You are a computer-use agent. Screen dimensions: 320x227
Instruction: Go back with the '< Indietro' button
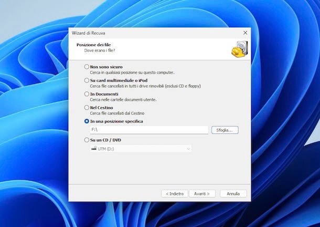[175, 194]
